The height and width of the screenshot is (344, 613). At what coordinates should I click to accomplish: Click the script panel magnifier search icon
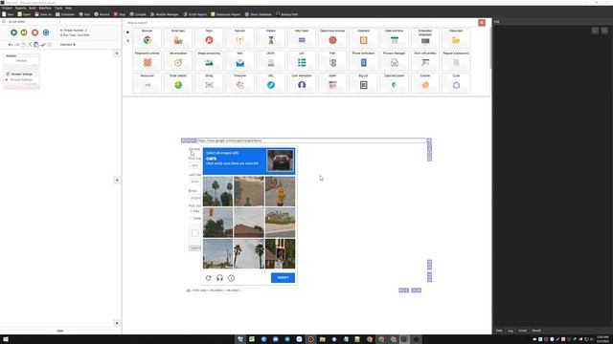click(x=117, y=54)
